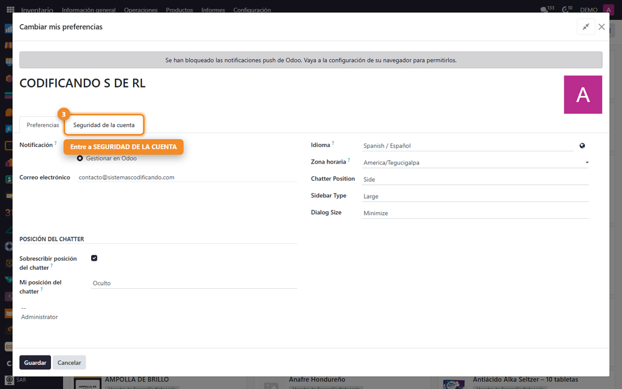Viewport: 622px width, 389px height.
Task: Open the Dialog Size selector
Action: click(475, 213)
